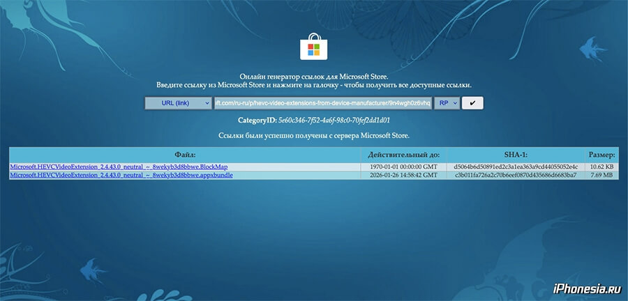
Task: Click the Microsoft Store URL input field
Action: click(x=322, y=103)
